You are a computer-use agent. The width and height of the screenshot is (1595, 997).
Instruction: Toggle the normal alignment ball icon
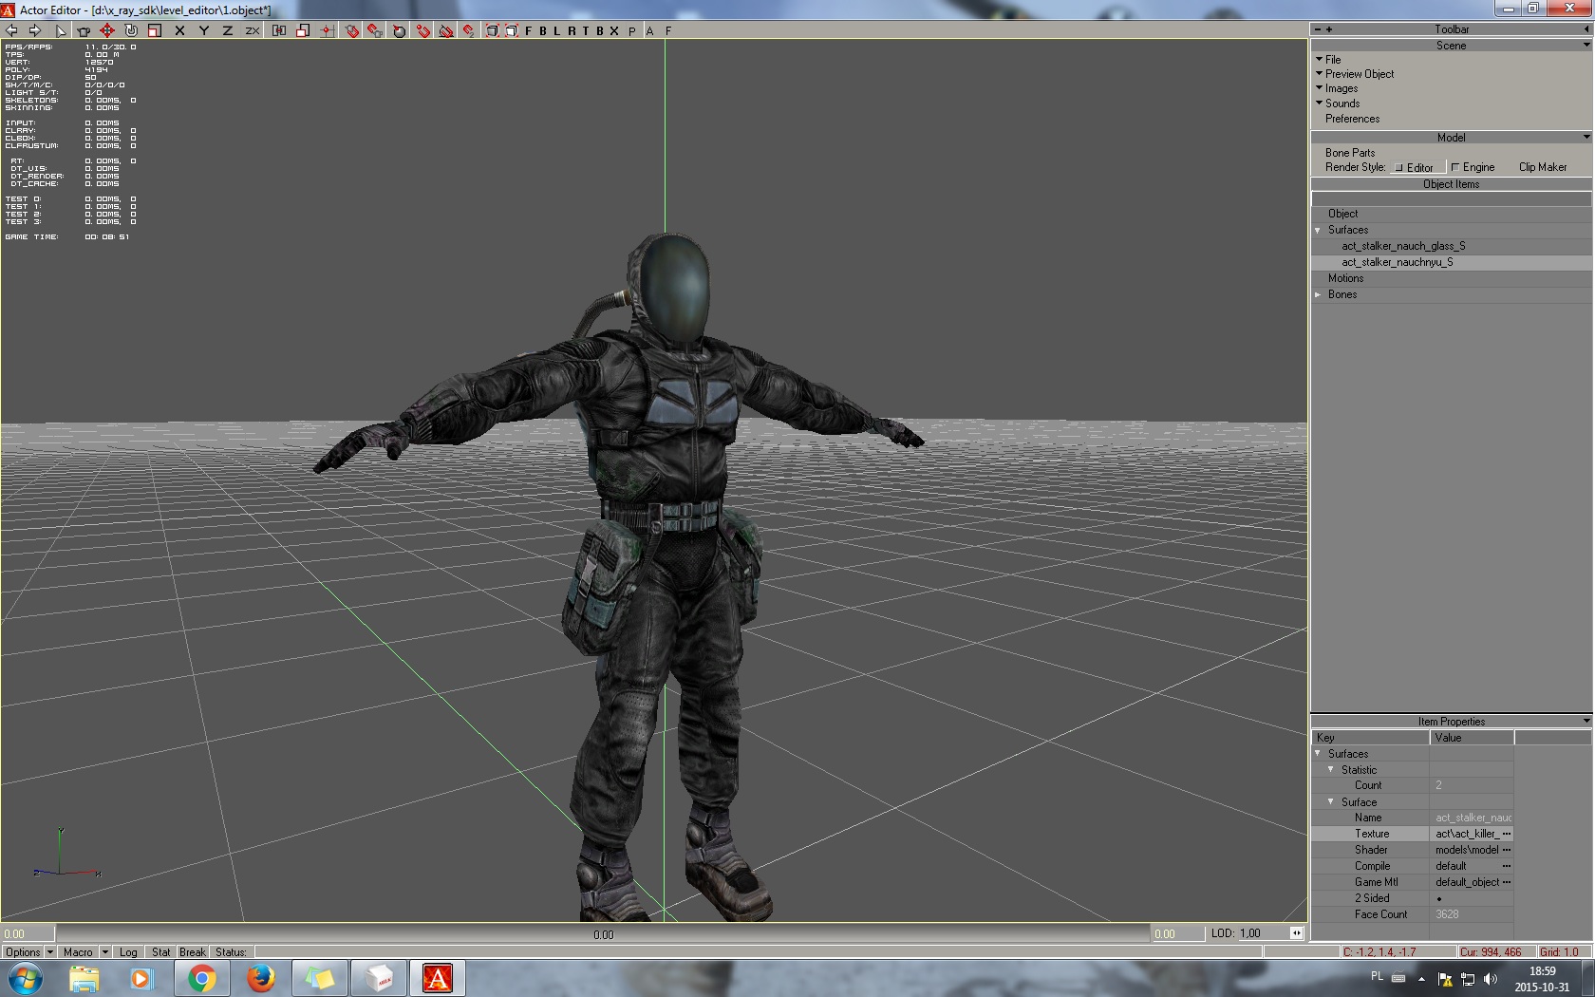click(x=399, y=30)
